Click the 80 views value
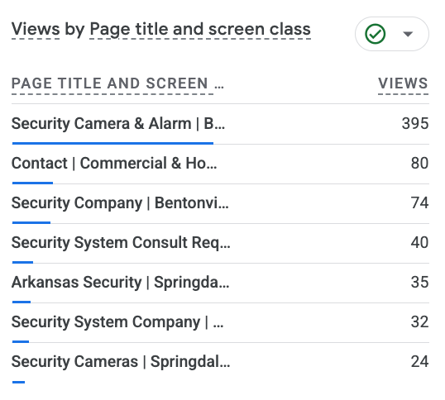The height and width of the screenshot is (400, 445). [x=419, y=163]
